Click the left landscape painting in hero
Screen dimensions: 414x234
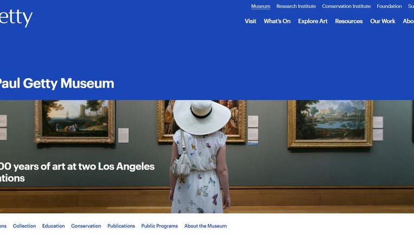tap(75, 122)
